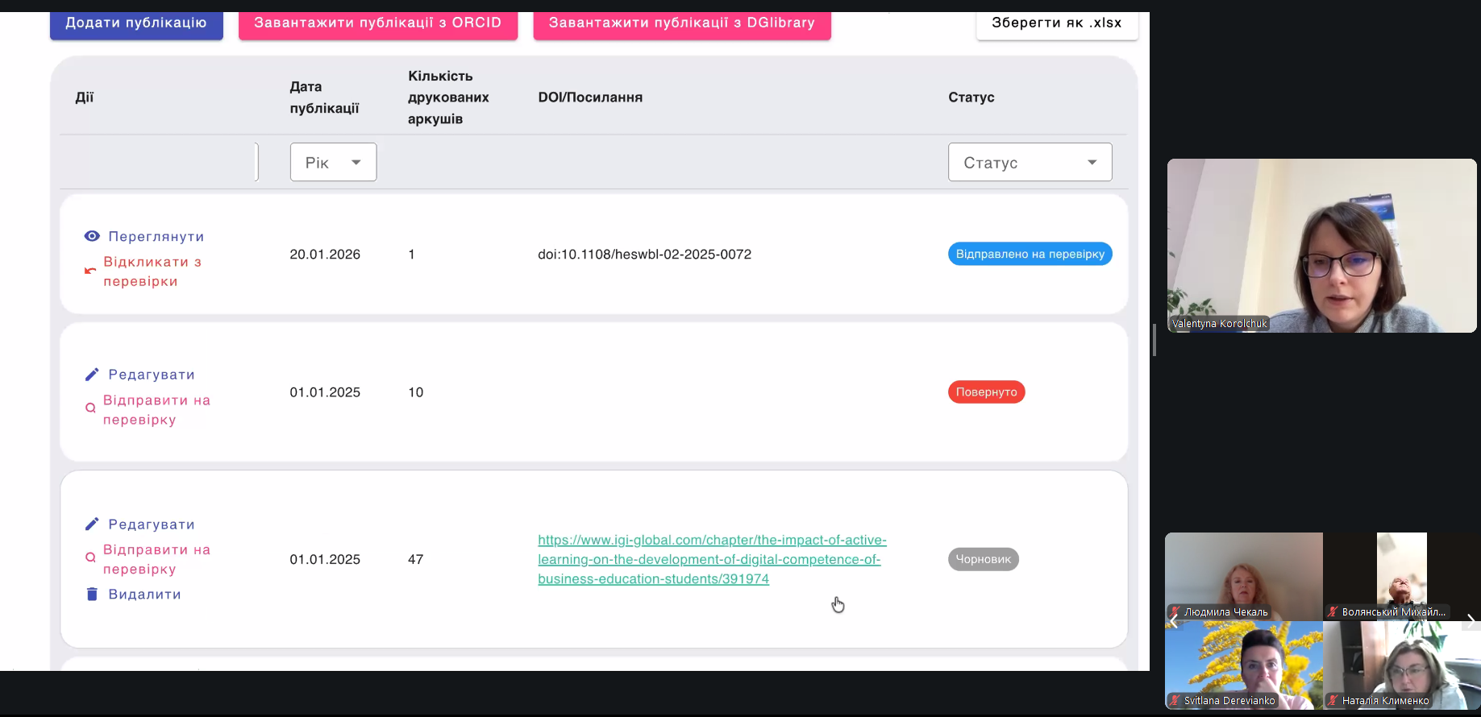Open the Рік year filter dropdown
This screenshot has height=717, width=1481.
[333, 162]
